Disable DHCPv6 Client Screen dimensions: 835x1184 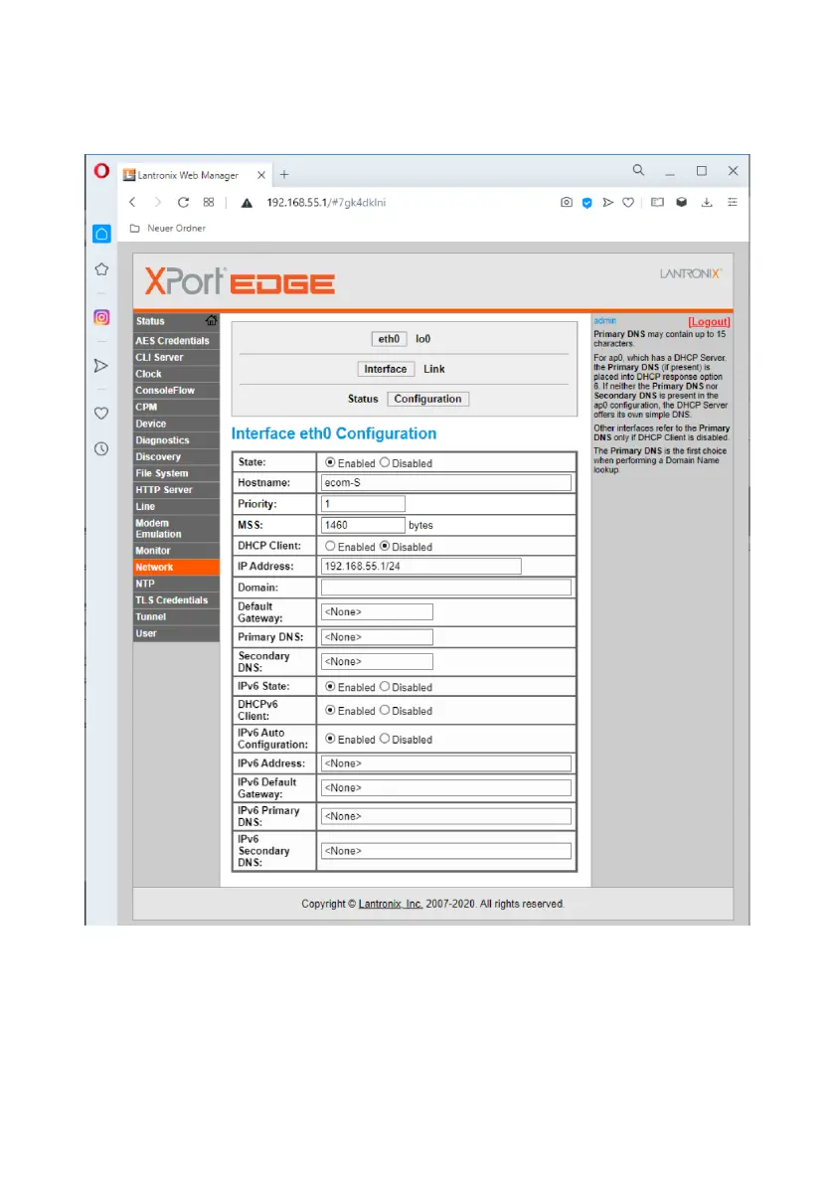point(385,710)
